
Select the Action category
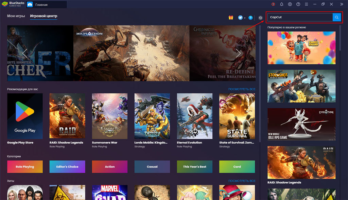click(110, 166)
